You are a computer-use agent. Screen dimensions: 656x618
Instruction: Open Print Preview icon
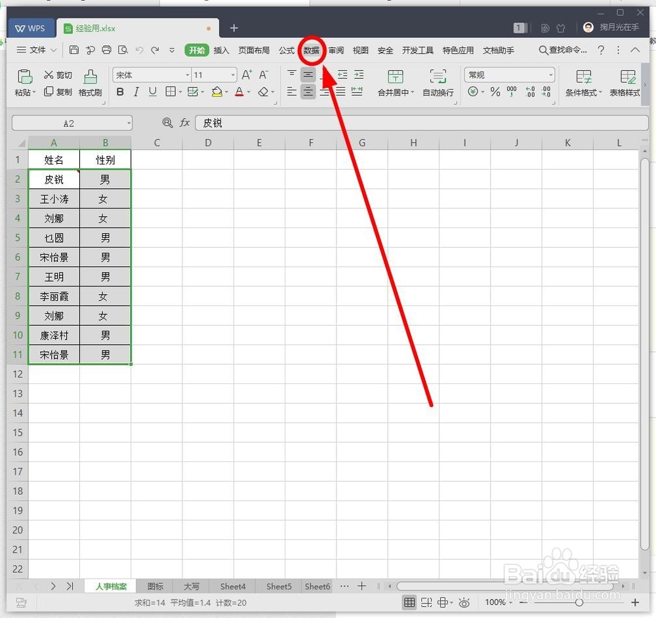click(123, 50)
